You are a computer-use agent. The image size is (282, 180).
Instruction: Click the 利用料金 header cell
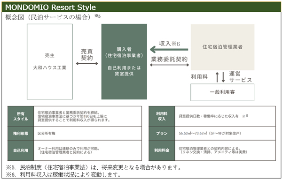[162, 150]
